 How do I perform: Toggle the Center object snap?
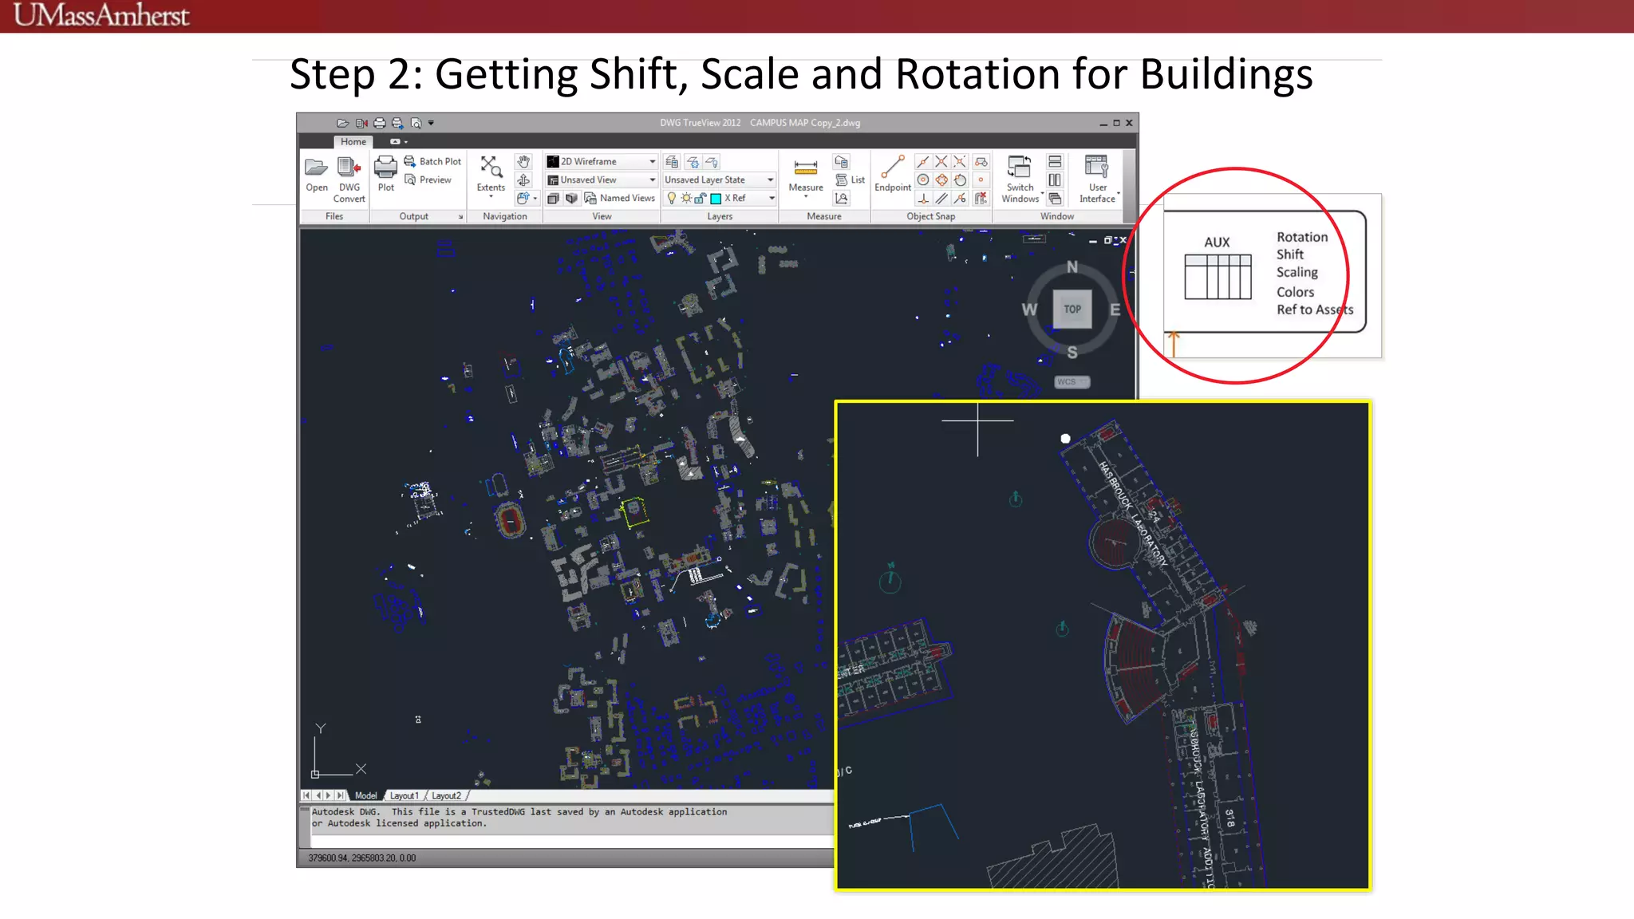pyautogui.click(x=922, y=180)
